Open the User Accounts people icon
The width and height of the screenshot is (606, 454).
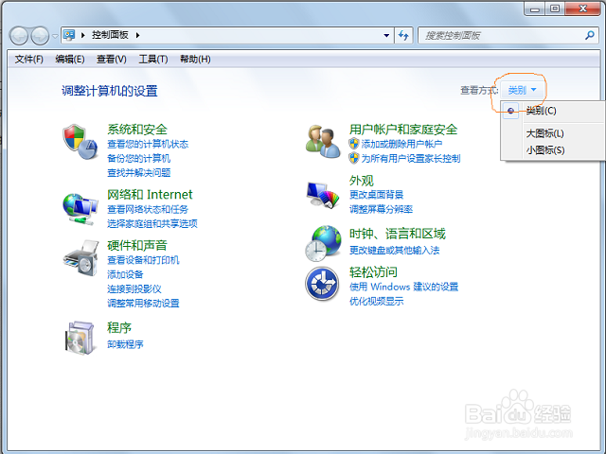[x=323, y=142]
